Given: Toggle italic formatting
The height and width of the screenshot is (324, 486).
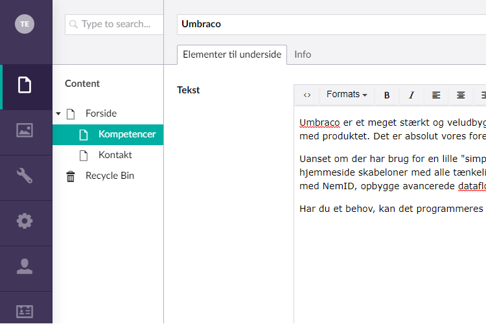Looking at the screenshot, I should (411, 95).
